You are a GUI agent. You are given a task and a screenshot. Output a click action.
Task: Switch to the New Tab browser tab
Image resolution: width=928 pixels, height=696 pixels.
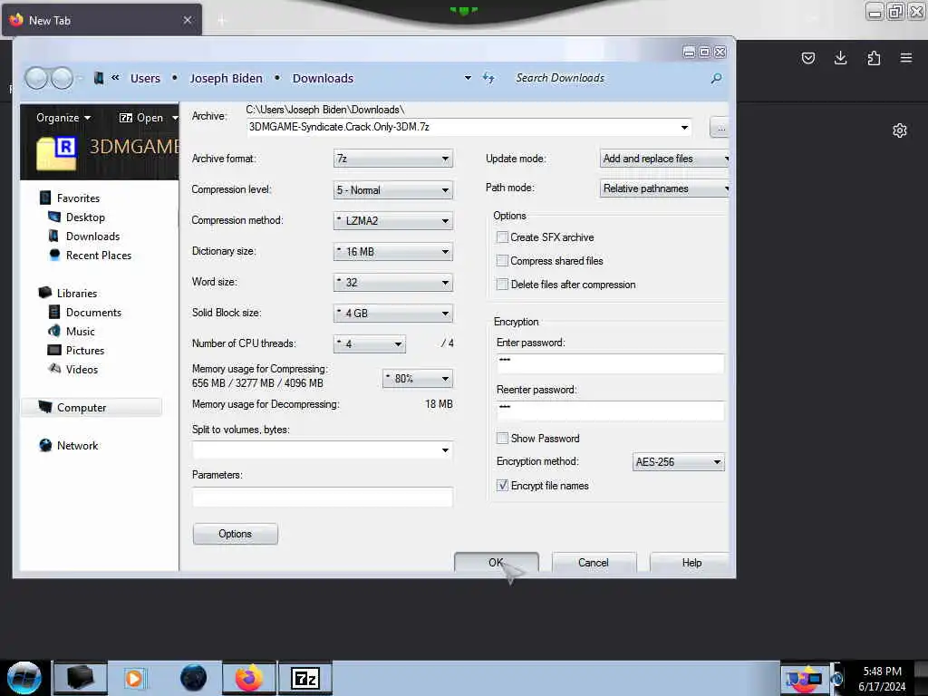101,20
